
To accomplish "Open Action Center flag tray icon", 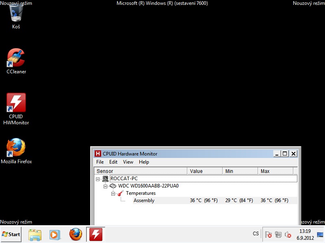I will coord(269,234).
